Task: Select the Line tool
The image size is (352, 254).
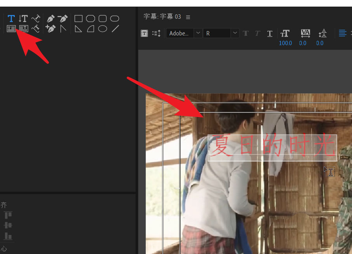Action: tap(115, 28)
